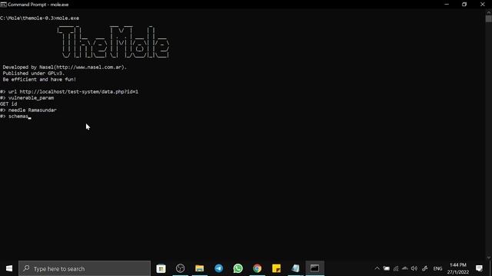Open the OneDrive cloud tray icon
The width and height of the screenshot is (492, 276).
coord(405,268)
